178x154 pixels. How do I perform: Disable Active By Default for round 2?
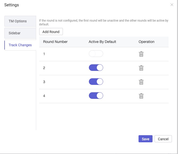pos(96,68)
